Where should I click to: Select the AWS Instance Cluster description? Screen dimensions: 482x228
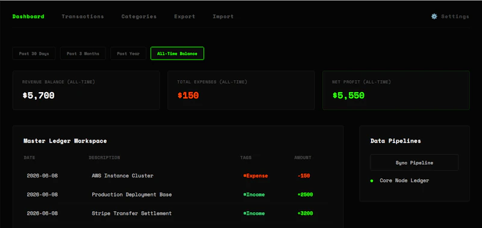click(122, 176)
